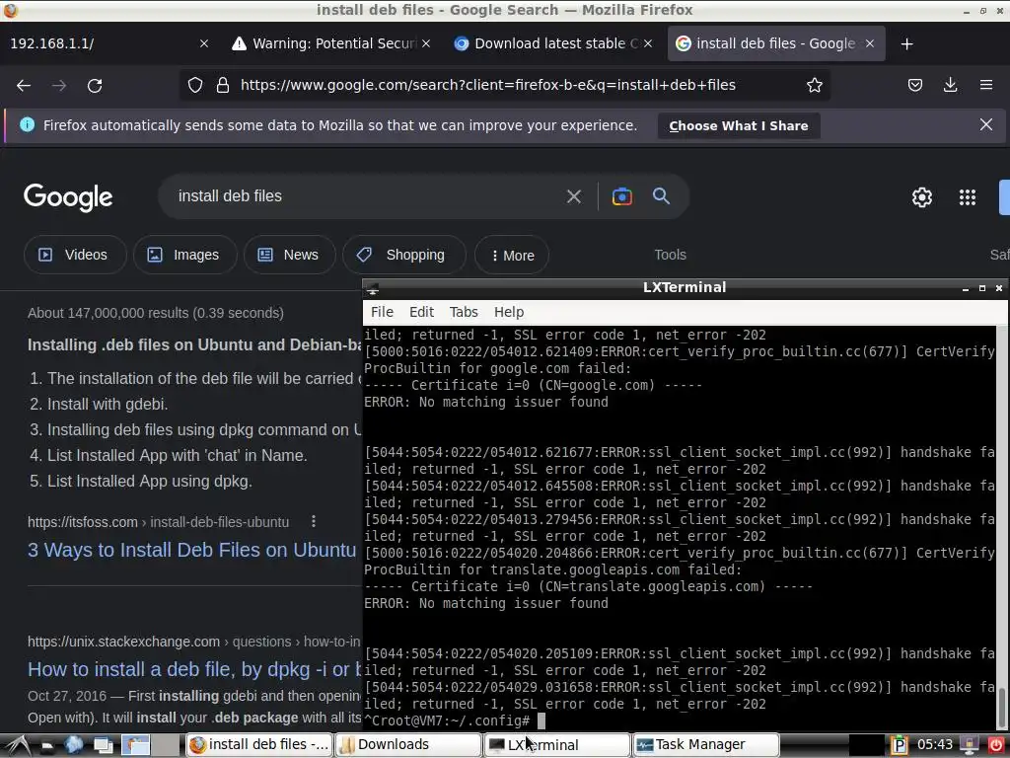Open the LXDE start menu icon
The width and height of the screenshot is (1010, 758).
18,745
